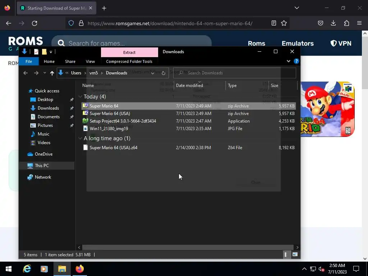Open Firefox extensions puzzle icon

(x=346, y=23)
